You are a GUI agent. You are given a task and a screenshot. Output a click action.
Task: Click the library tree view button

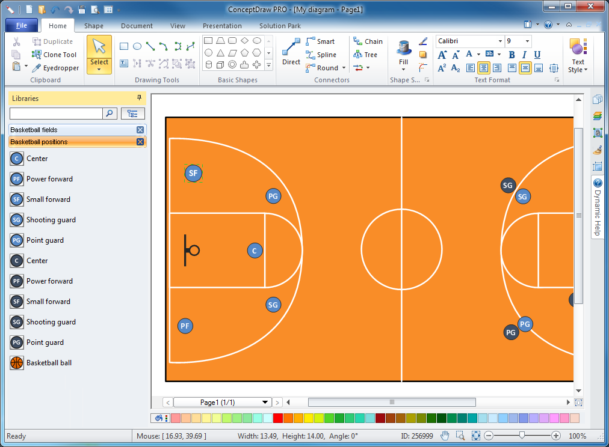tap(133, 113)
